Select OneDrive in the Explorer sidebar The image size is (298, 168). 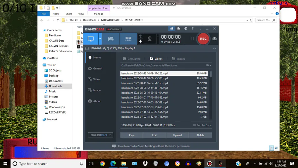pyautogui.click(x=53, y=58)
